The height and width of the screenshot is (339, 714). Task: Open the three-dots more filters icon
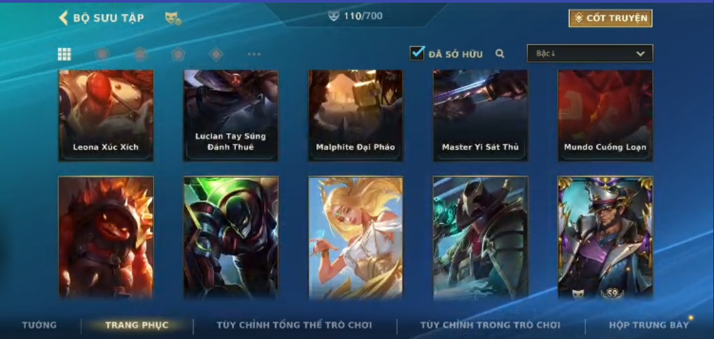[x=254, y=54]
